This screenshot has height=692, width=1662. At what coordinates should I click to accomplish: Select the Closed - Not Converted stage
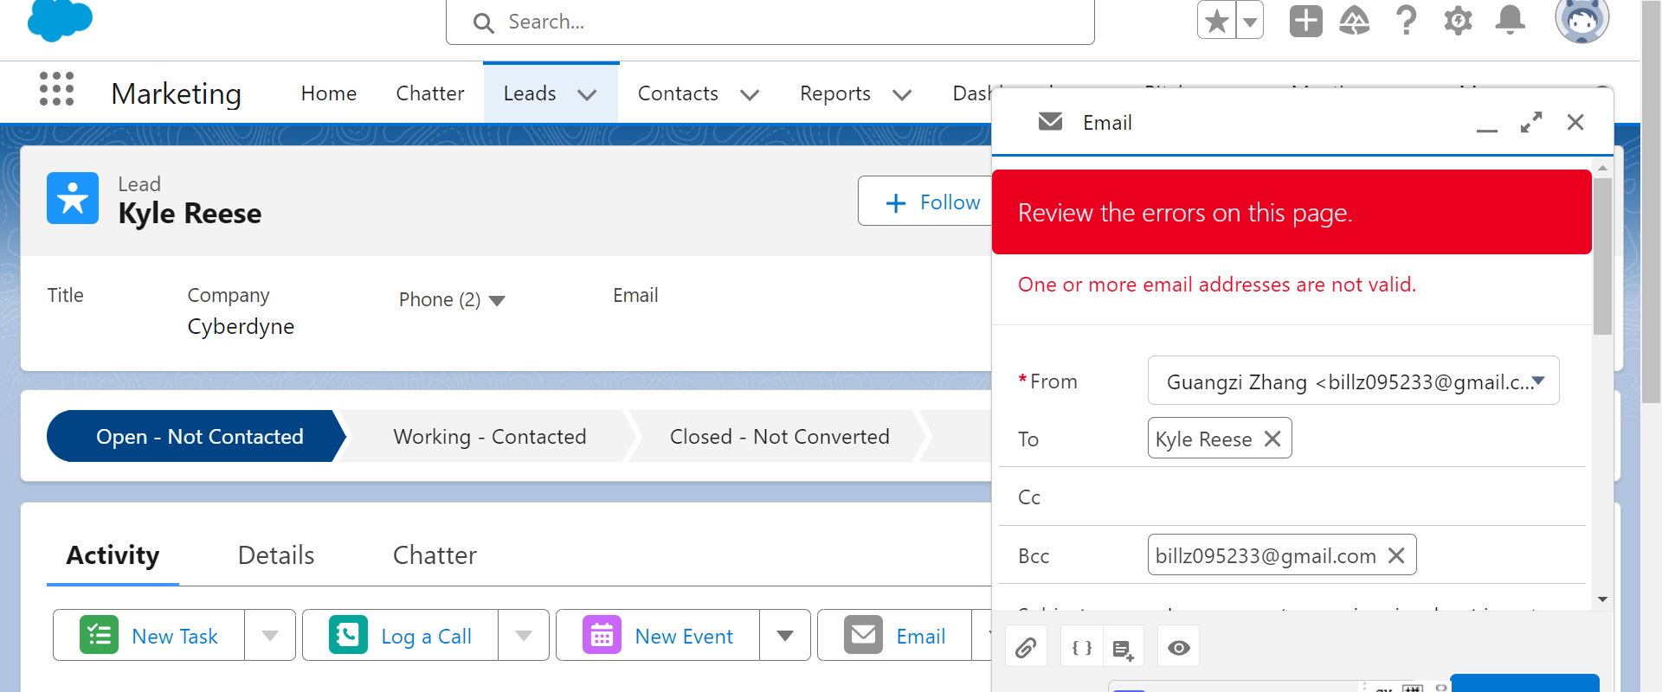point(779,437)
